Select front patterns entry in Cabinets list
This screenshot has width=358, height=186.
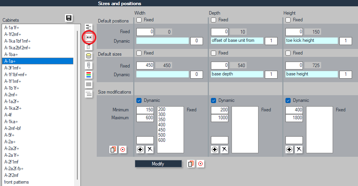pyautogui.click(x=38, y=182)
